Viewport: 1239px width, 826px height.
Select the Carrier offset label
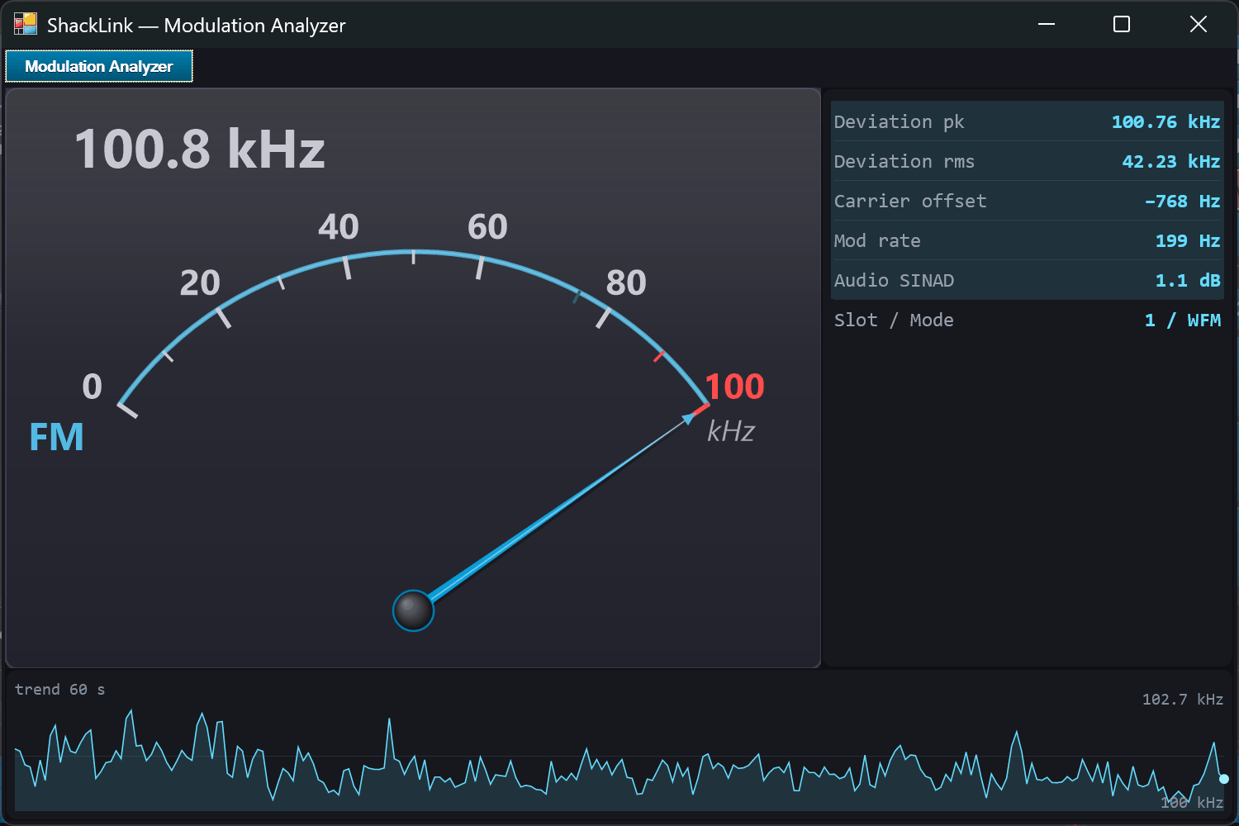click(909, 202)
